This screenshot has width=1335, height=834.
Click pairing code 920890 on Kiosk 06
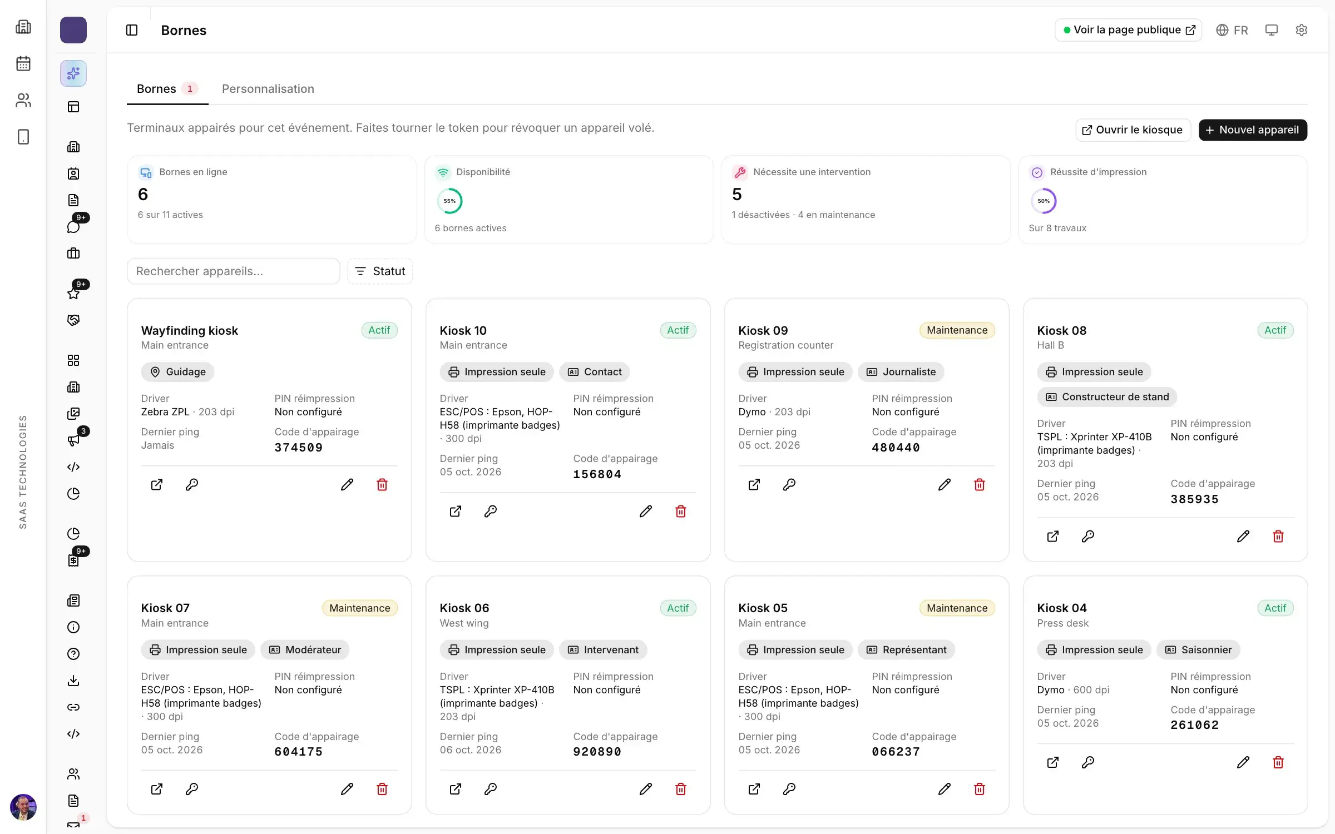(x=597, y=752)
